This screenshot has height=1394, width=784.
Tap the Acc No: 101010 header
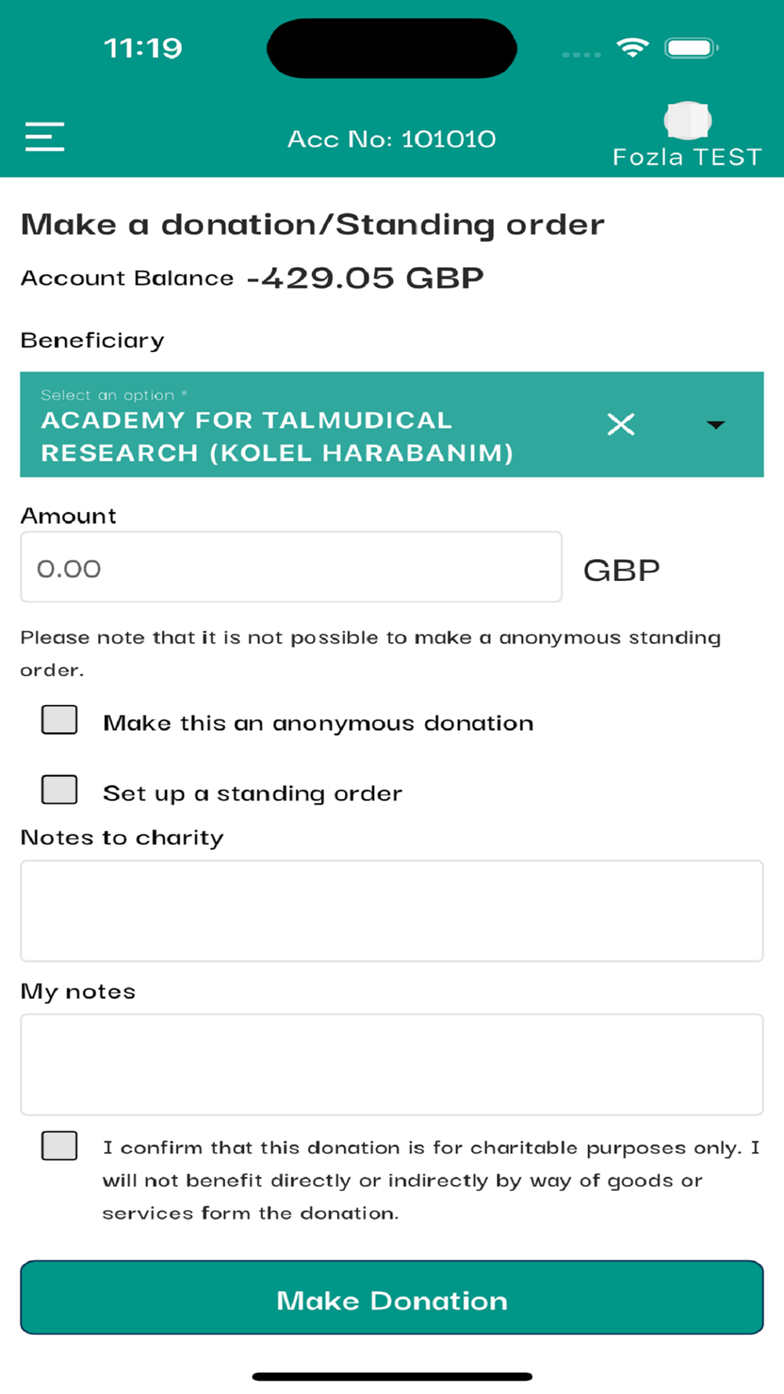coord(392,140)
